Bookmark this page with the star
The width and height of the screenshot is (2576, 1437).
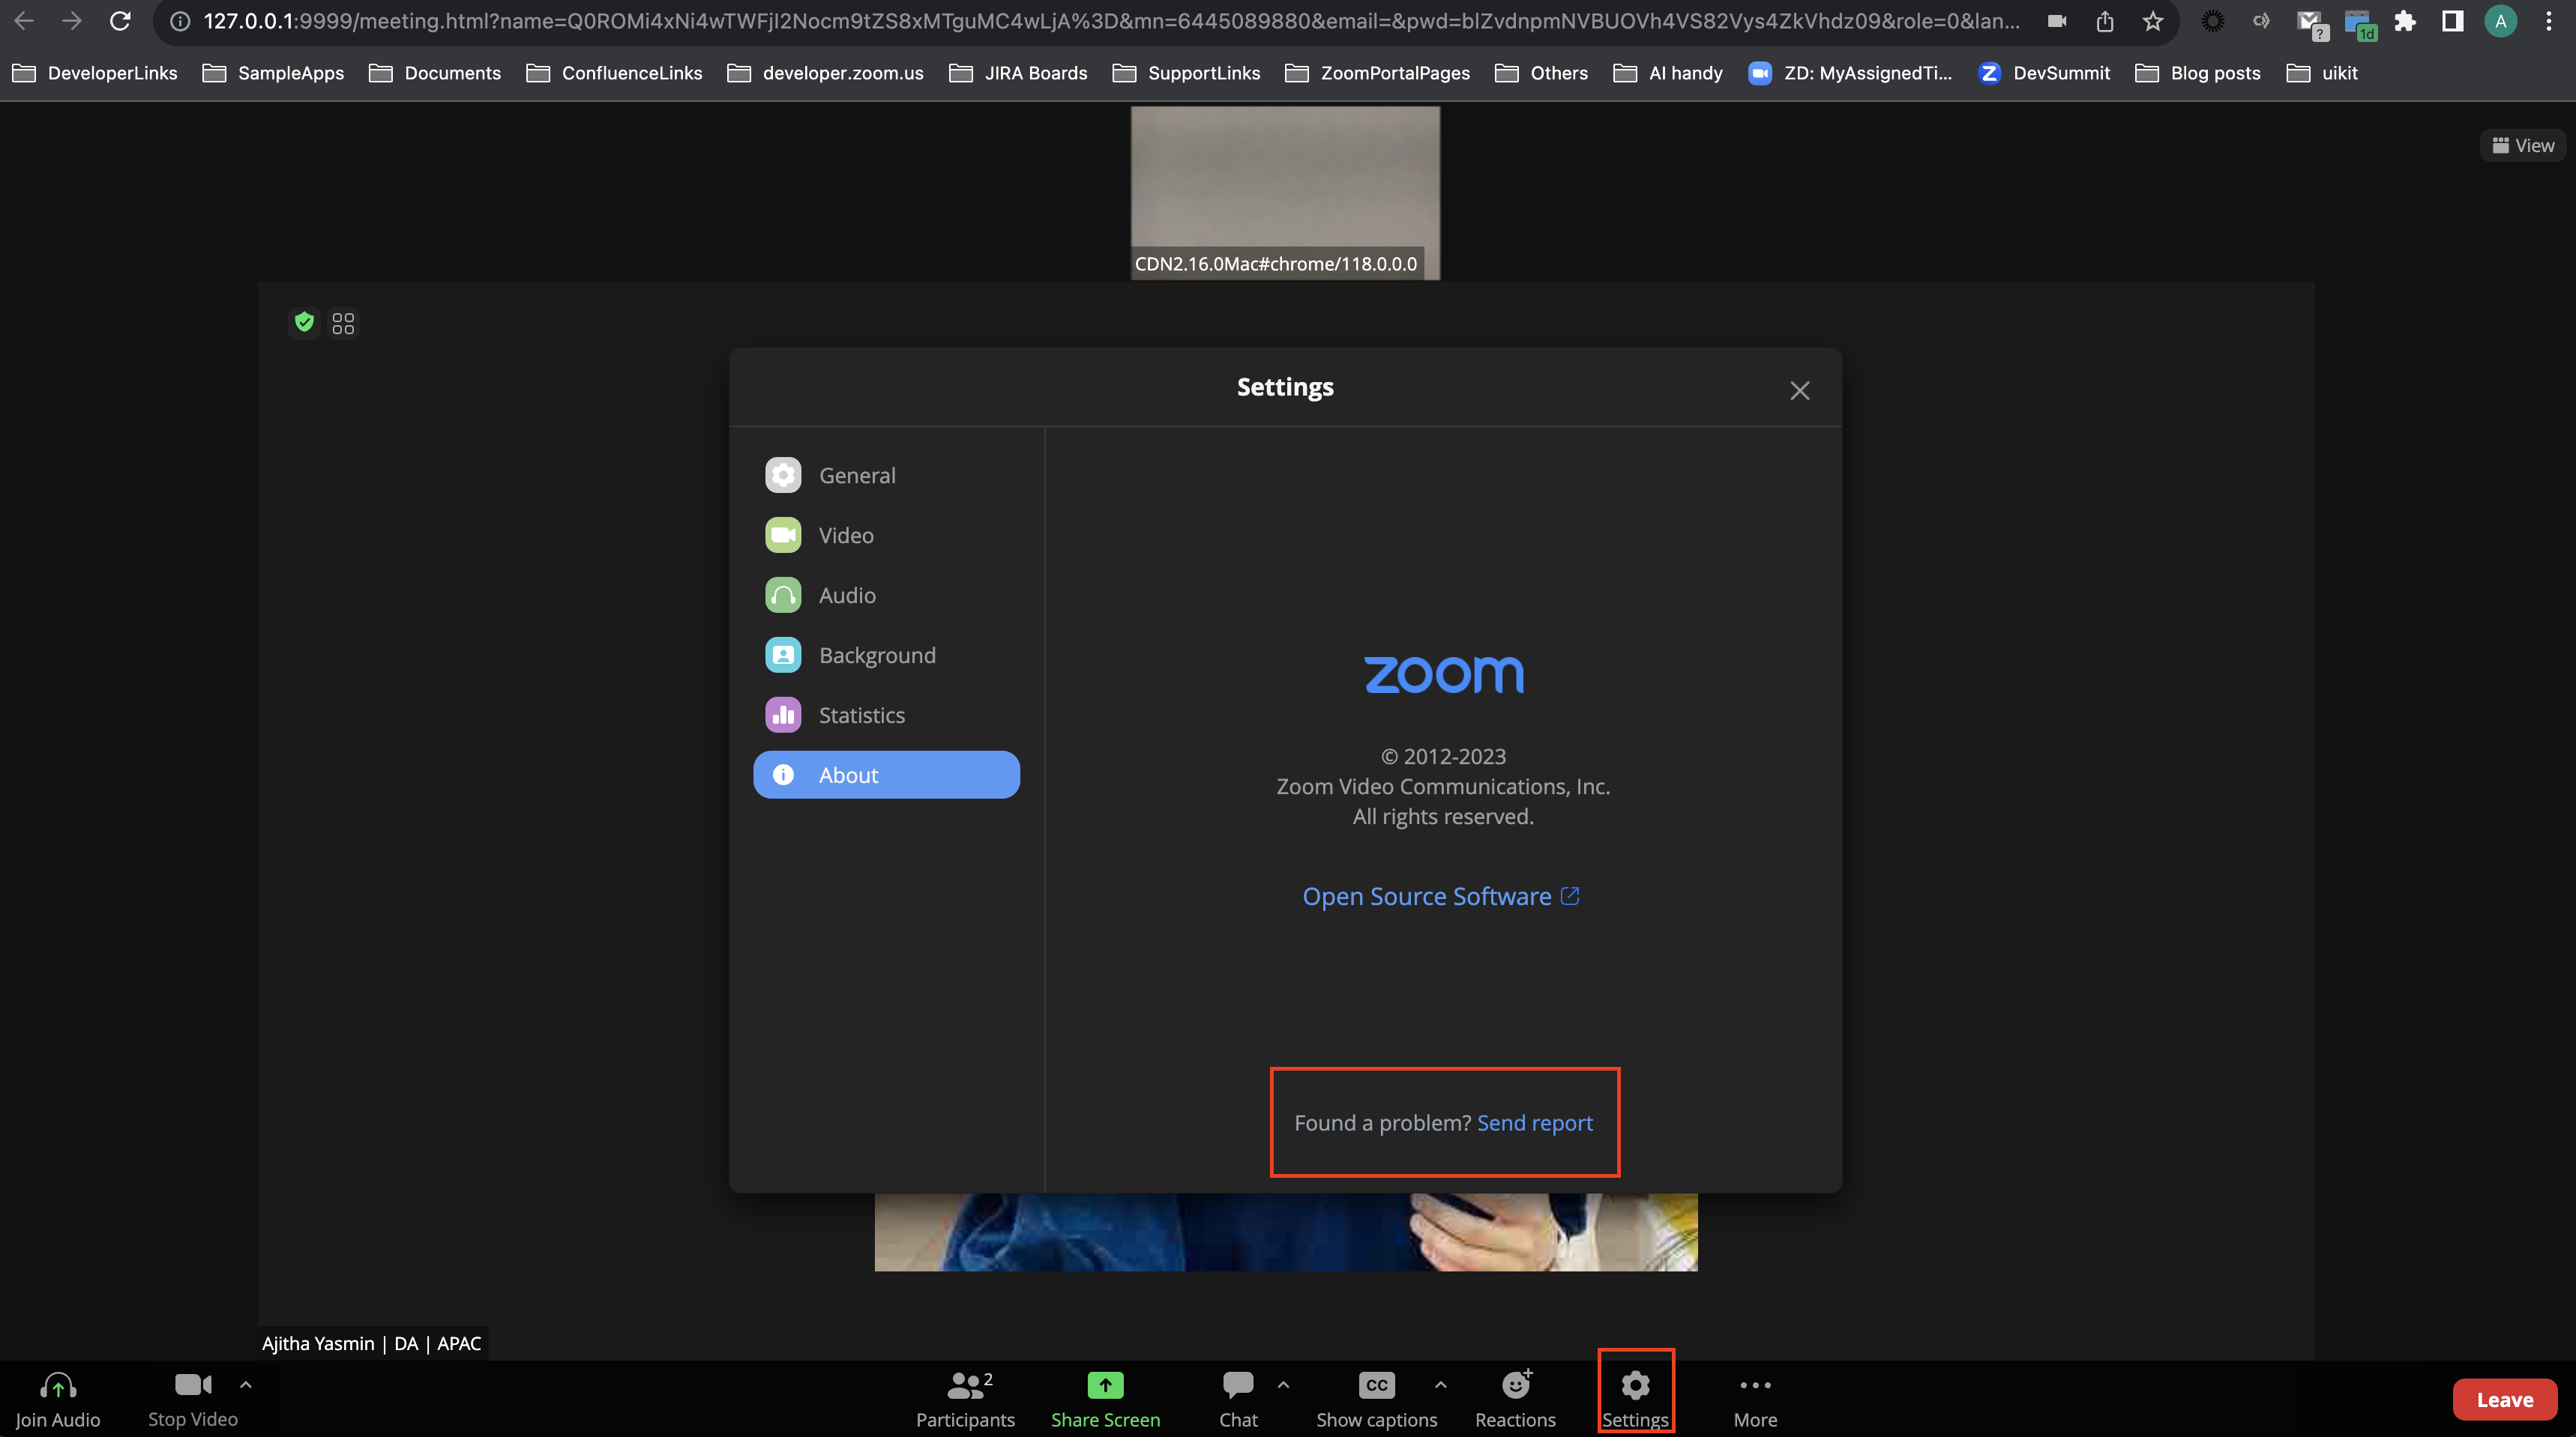2152,21
